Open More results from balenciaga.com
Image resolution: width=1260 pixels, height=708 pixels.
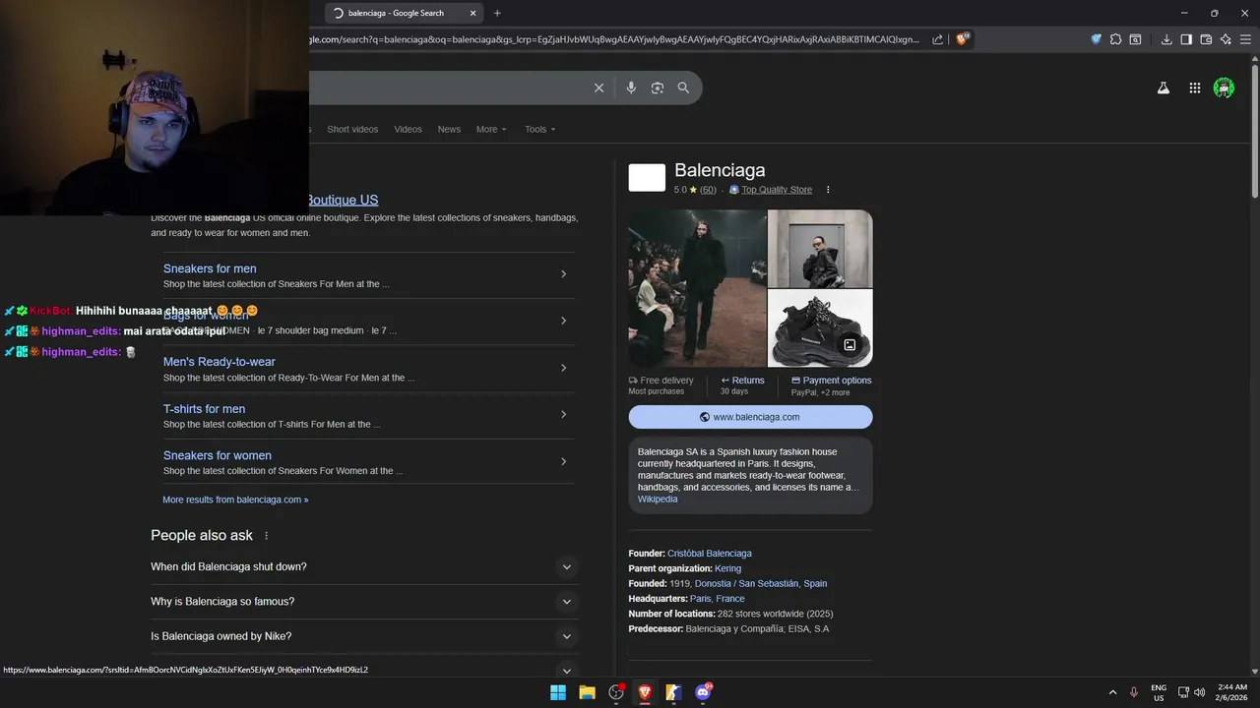click(x=235, y=500)
